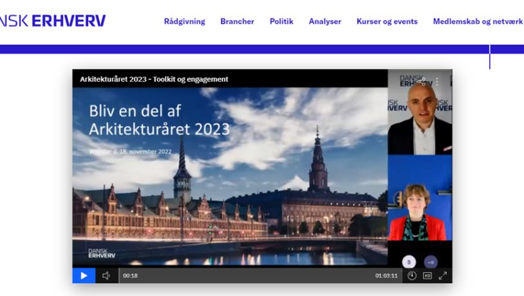Click the B participant avatar
Image resolution: width=524 pixels, height=296 pixels.
(x=409, y=263)
